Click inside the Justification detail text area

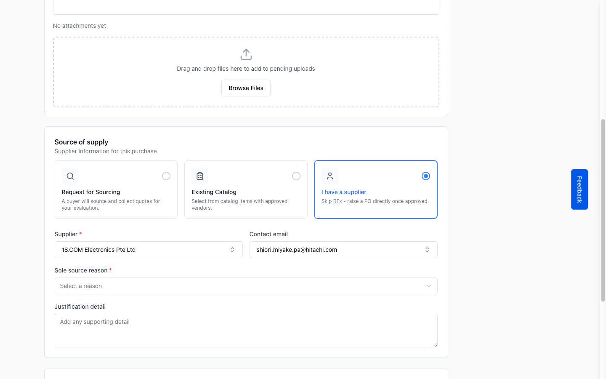246,331
